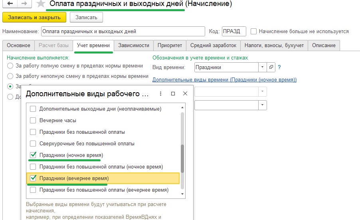This screenshot has height=220, width=360.
Task: Open the Приоритет tab
Action: point(170,46)
